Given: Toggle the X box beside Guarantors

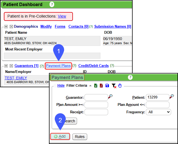Looking at the screenshot, I should click(11, 66).
